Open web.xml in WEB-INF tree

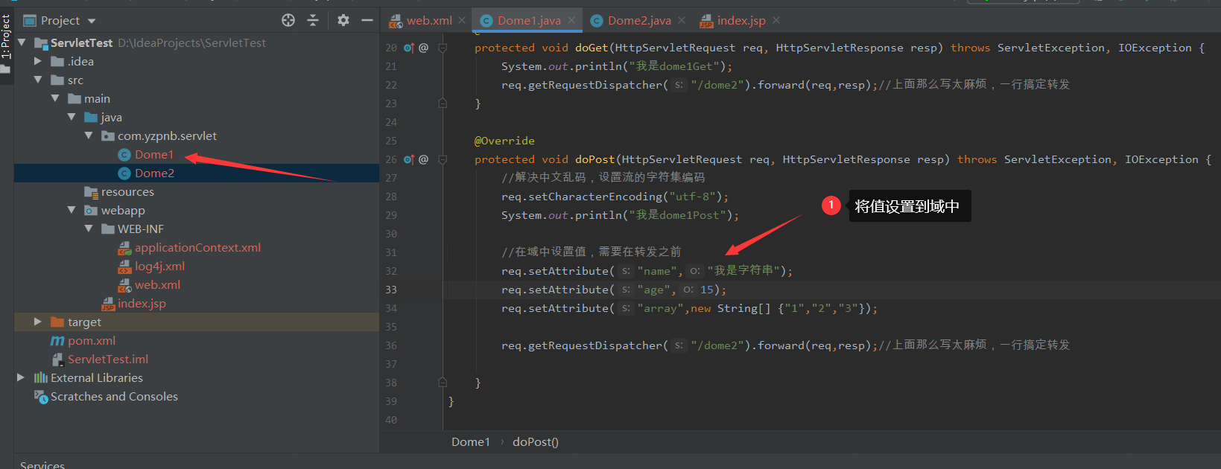[157, 284]
